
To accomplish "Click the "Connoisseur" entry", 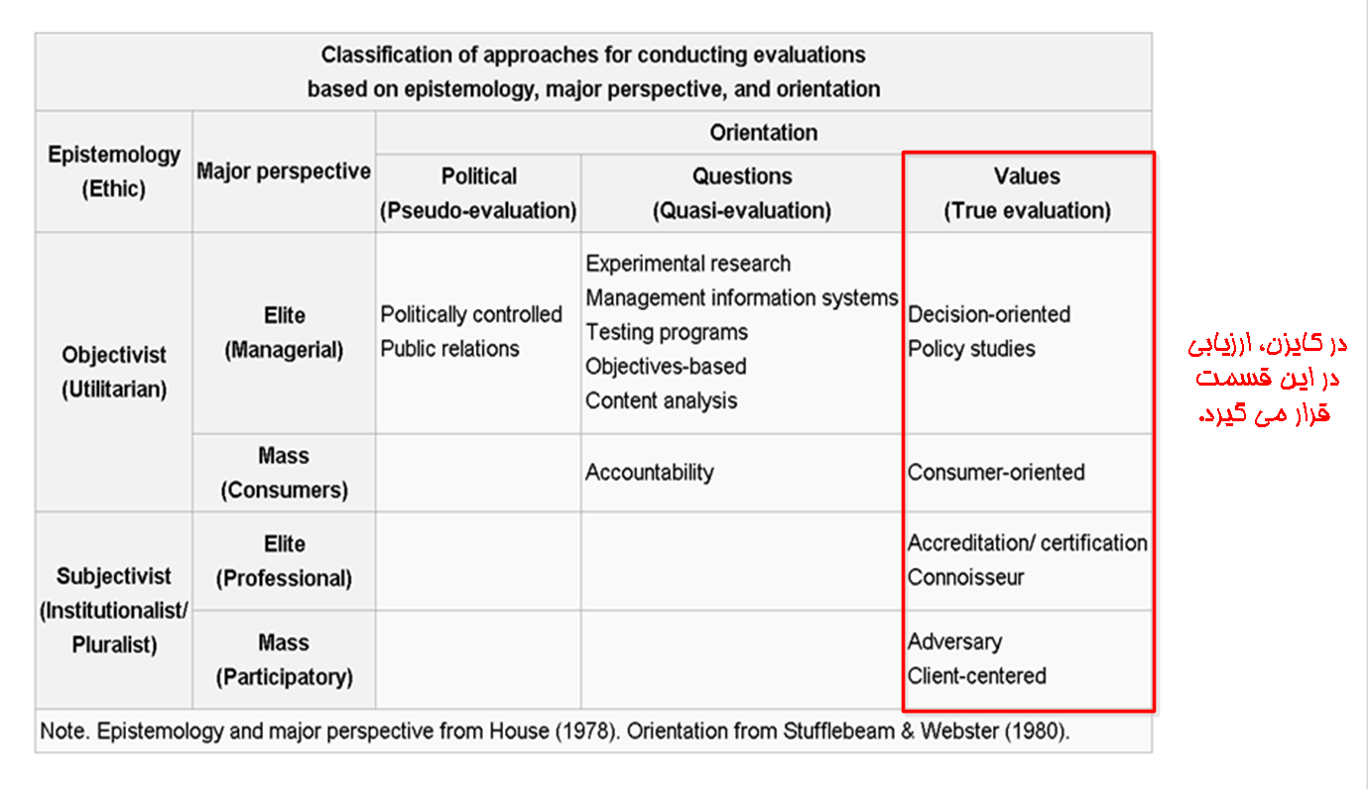I will 965,577.
